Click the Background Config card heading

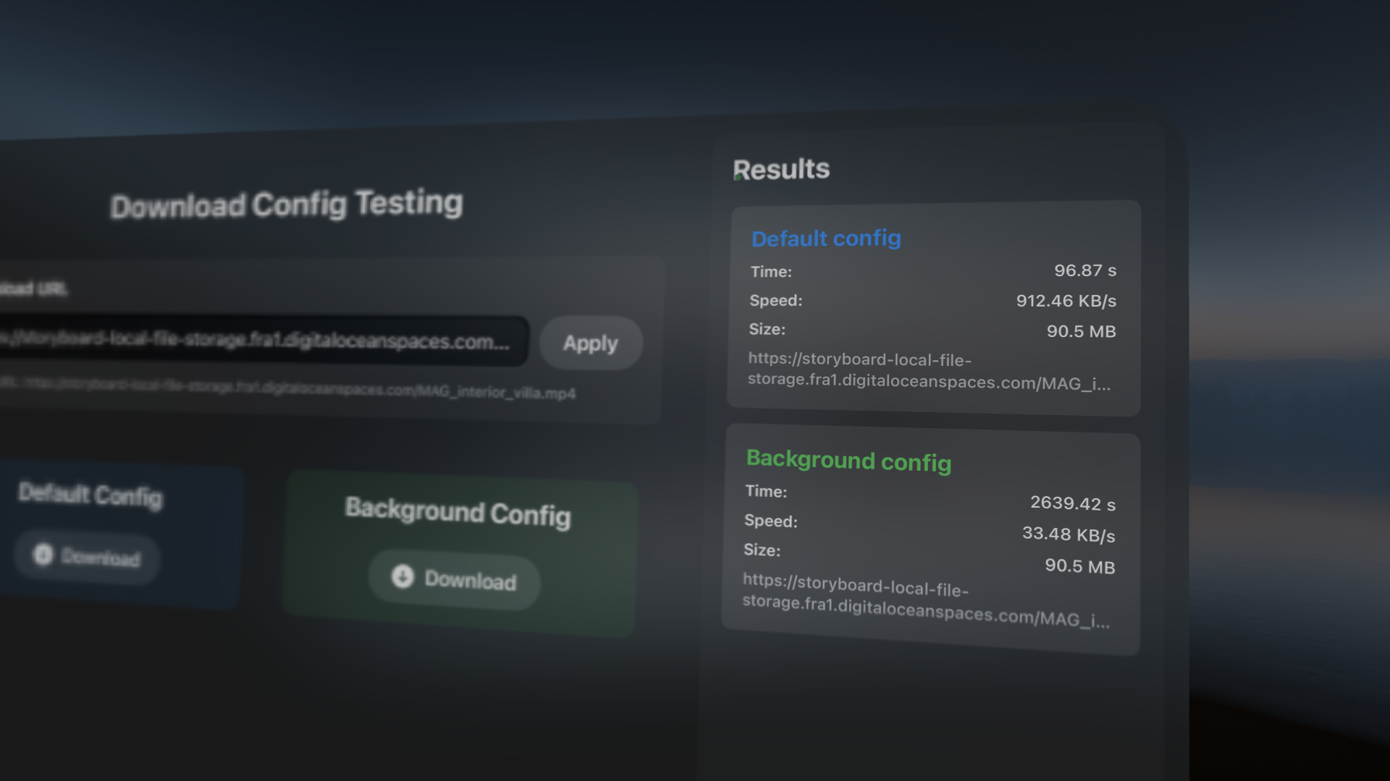coord(458,513)
